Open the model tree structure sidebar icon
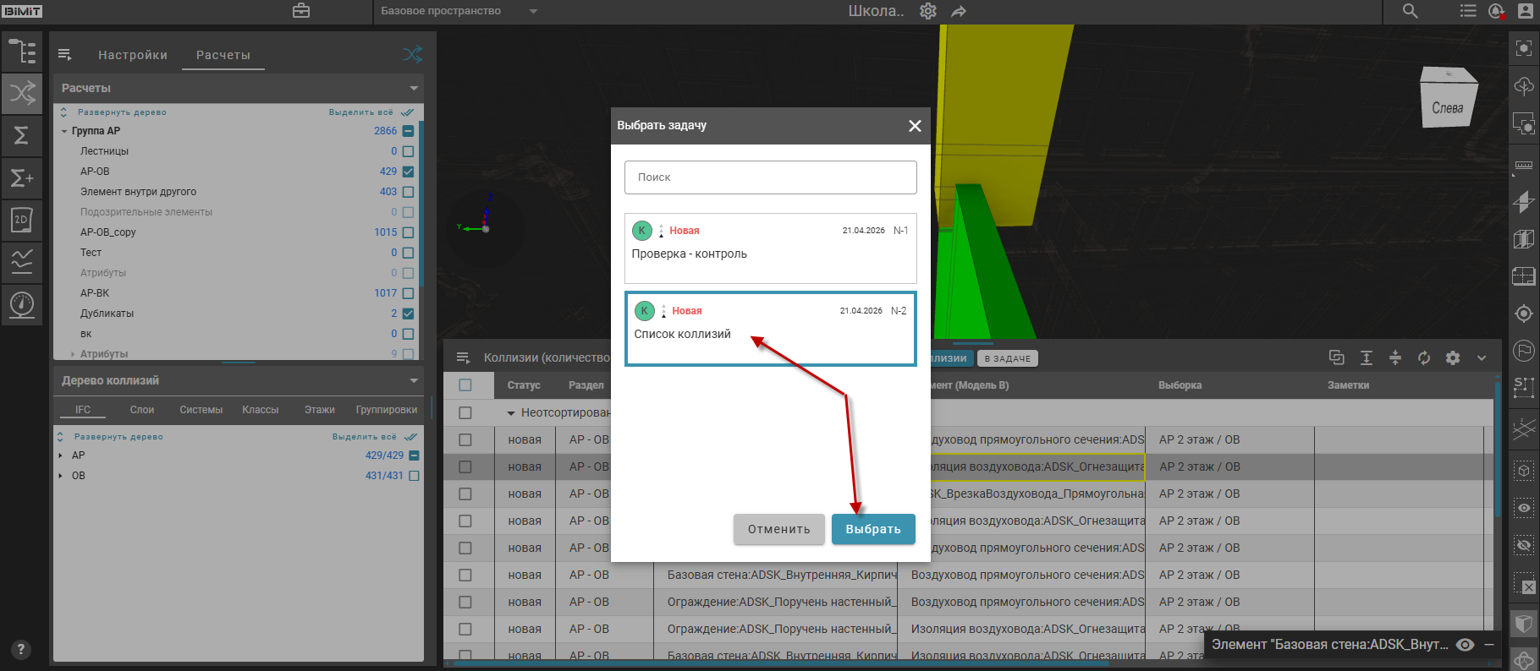1540x671 pixels. (22, 52)
